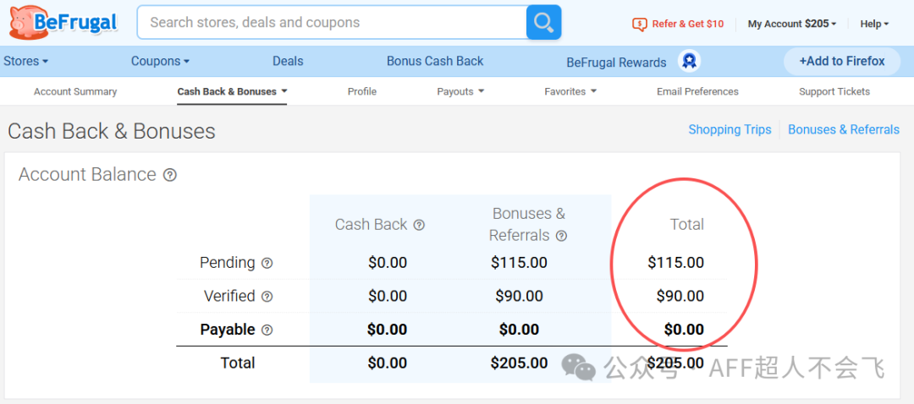
Task: Click the Verified bonuses value $90.00
Action: [x=519, y=296]
